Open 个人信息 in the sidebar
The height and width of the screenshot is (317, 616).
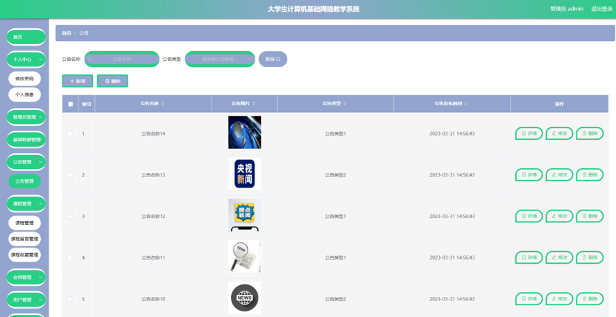[24, 94]
